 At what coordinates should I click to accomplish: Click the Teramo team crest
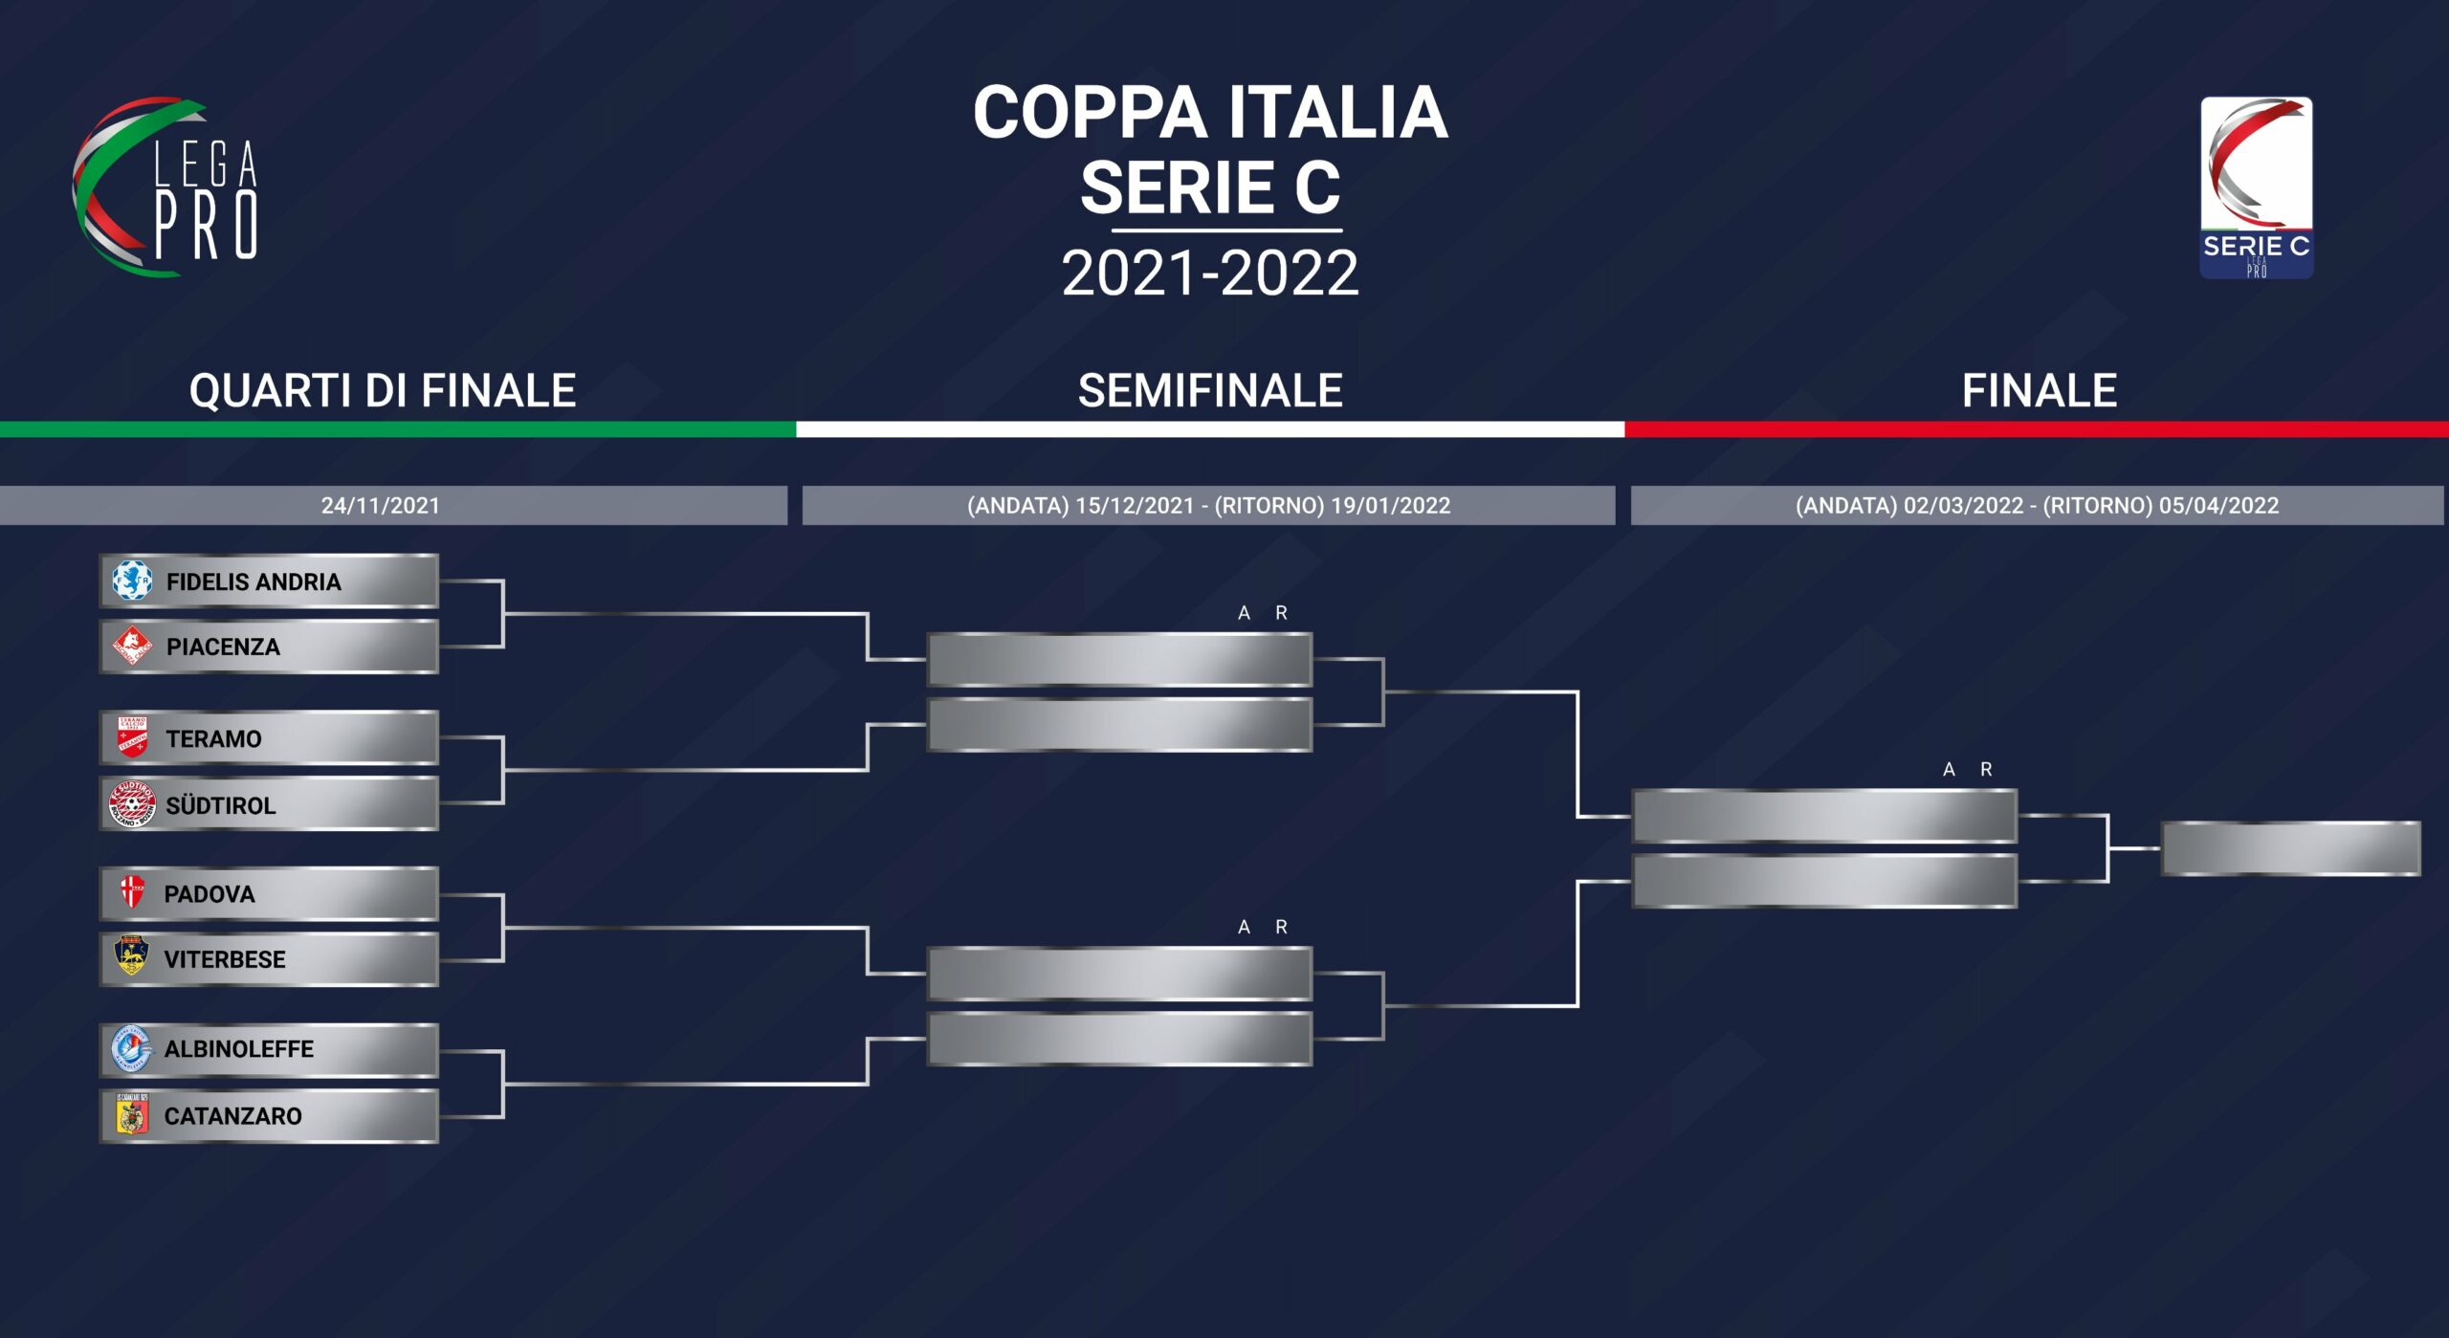132,737
